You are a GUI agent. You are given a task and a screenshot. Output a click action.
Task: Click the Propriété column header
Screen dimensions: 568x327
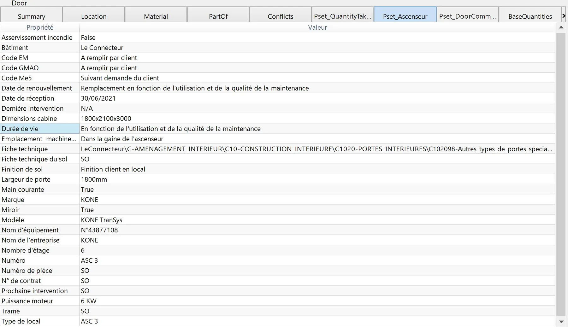coord(40,27)
